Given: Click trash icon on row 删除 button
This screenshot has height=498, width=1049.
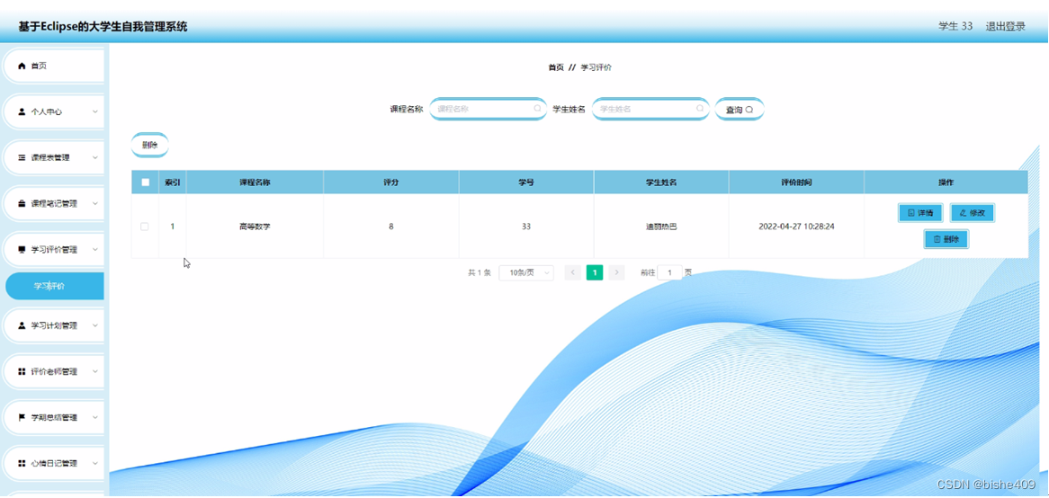Looking at the screenshot, I should (x=937, y=238).
